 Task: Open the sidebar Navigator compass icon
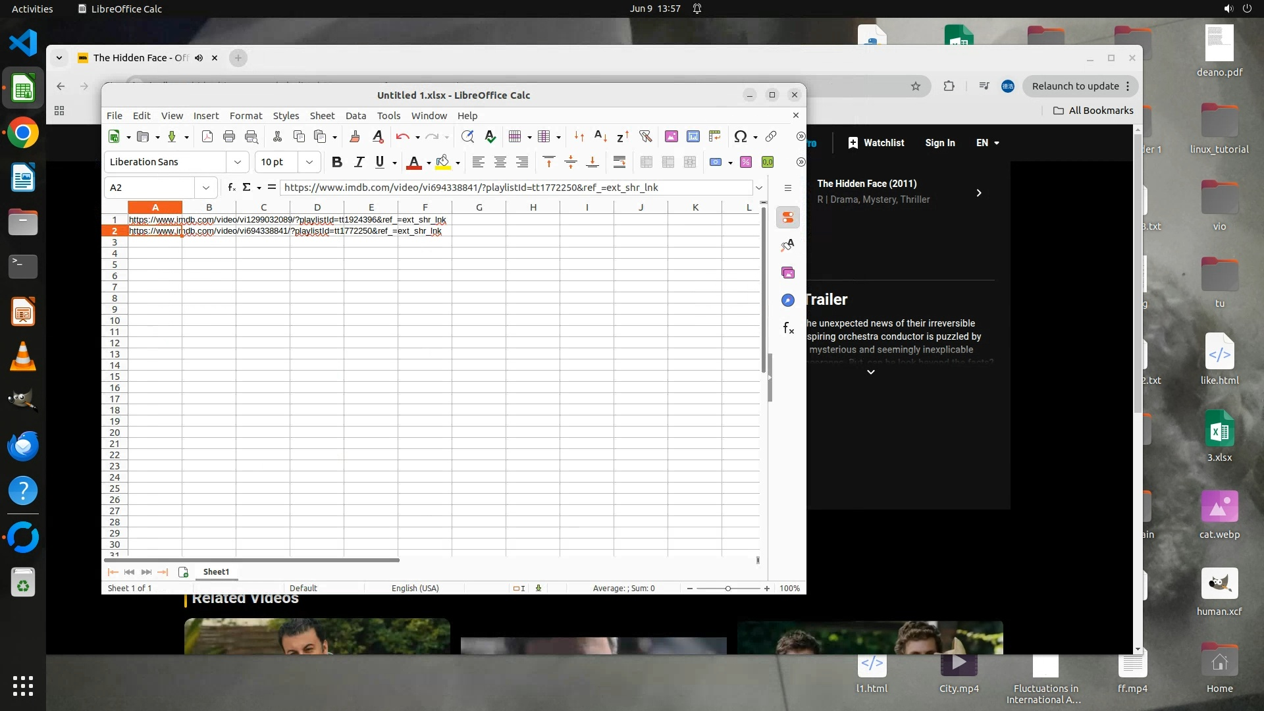click(x=788, y=300)
